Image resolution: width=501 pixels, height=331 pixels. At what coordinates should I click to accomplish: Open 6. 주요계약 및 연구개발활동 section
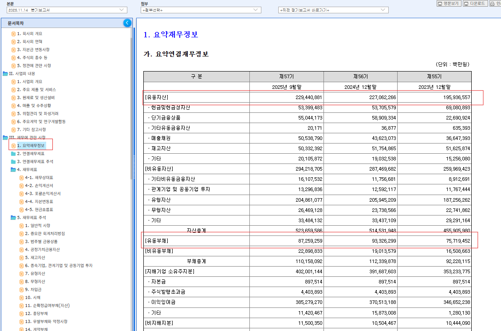click(41, 122)
